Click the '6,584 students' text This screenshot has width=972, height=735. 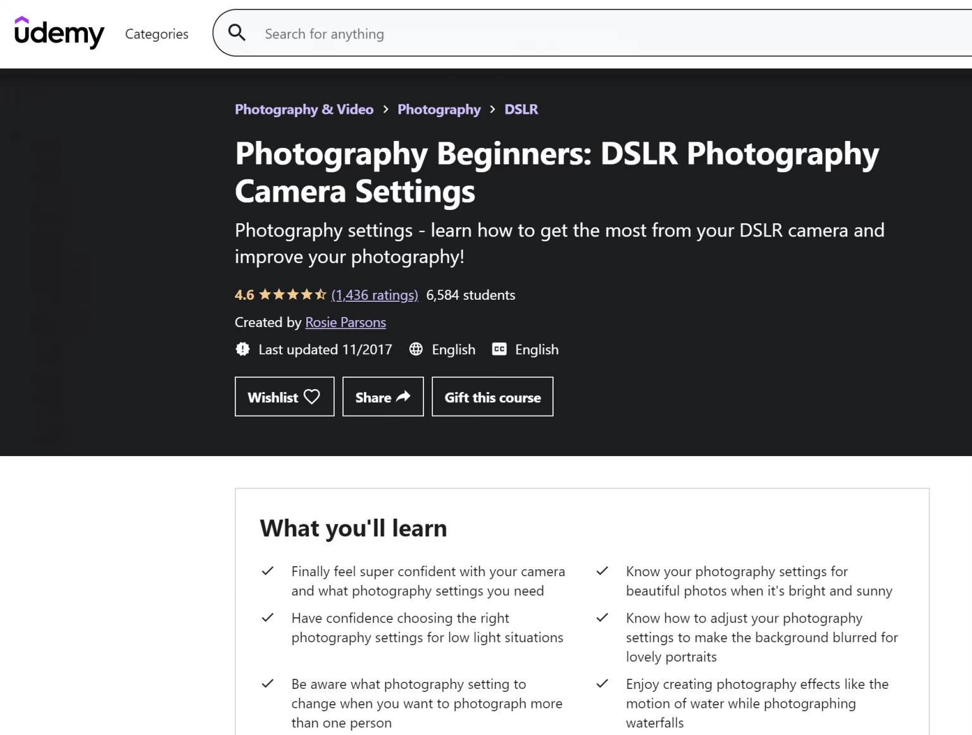click(471, 295)
